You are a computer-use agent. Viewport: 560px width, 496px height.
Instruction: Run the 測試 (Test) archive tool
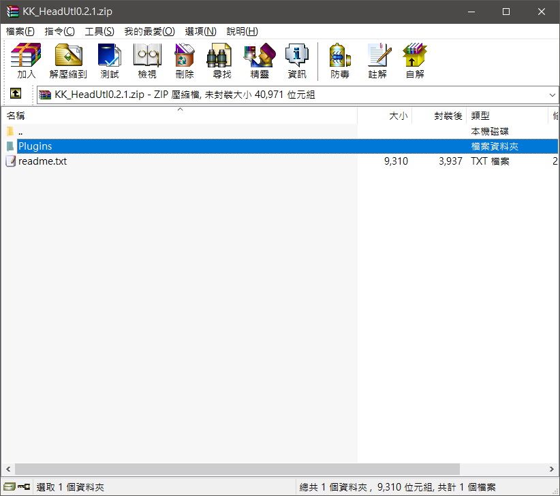click(x=109, y=61)
